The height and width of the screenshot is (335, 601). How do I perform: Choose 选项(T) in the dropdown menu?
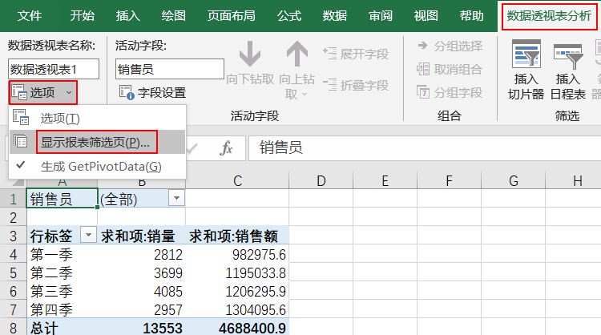[x=97, y=119]
